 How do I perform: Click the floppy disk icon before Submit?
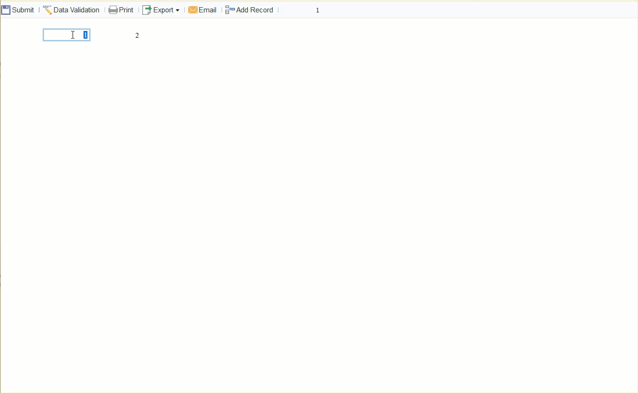(5, 10)
